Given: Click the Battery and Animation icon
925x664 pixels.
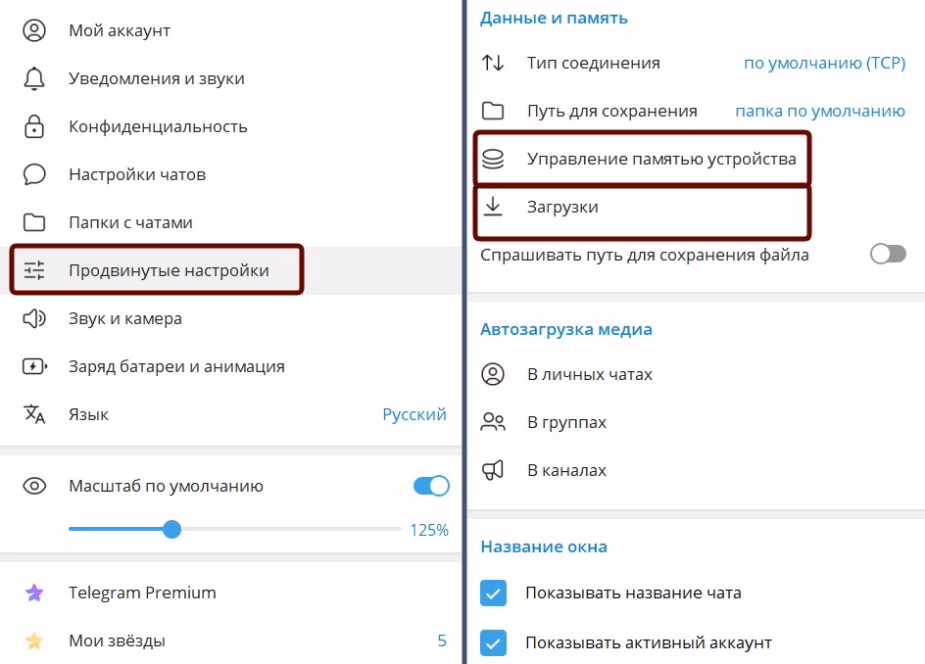Looking at the screenshot, I should coord(34,366).
